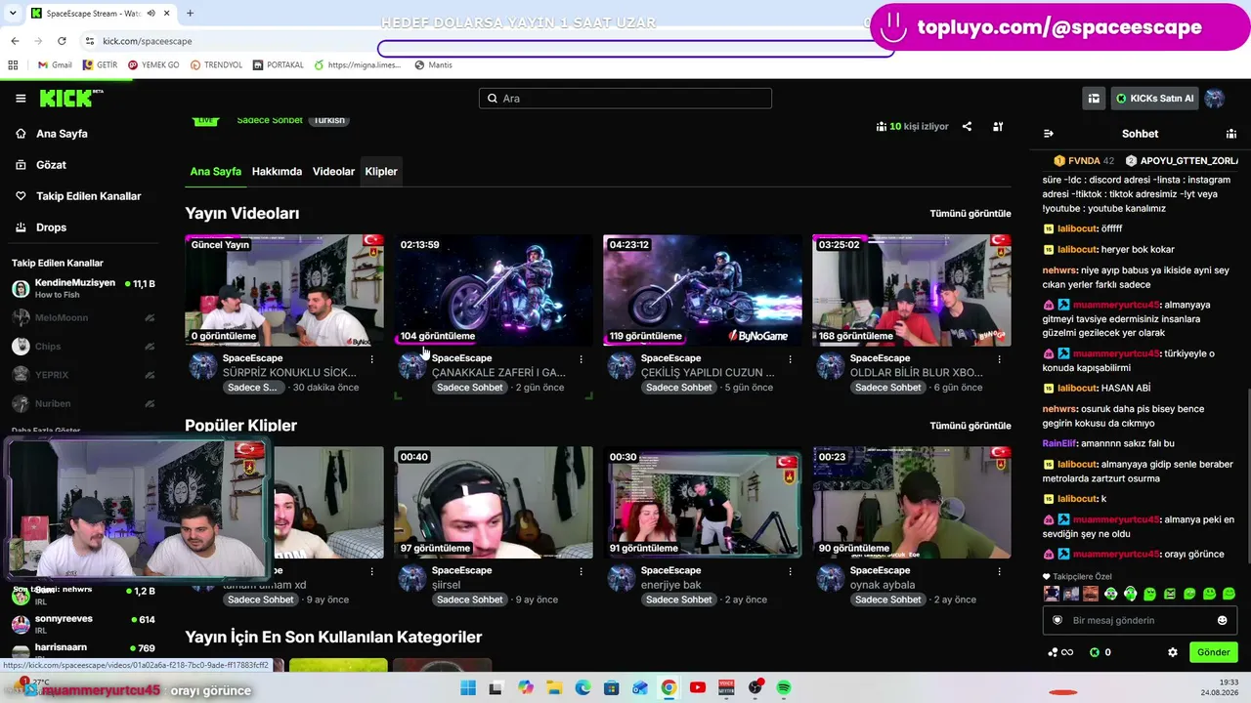1251x703 pixels.
Task: Open a new Chrome tab
Action: pyautogui.click(x=190, y=14)
